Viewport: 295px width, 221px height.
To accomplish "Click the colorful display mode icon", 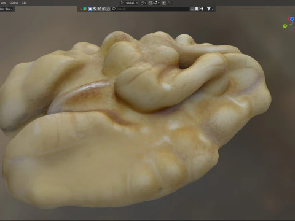I will [x=85, y=9].
